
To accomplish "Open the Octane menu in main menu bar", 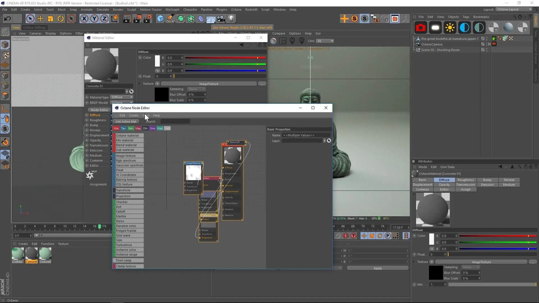I will coord(236,10).
